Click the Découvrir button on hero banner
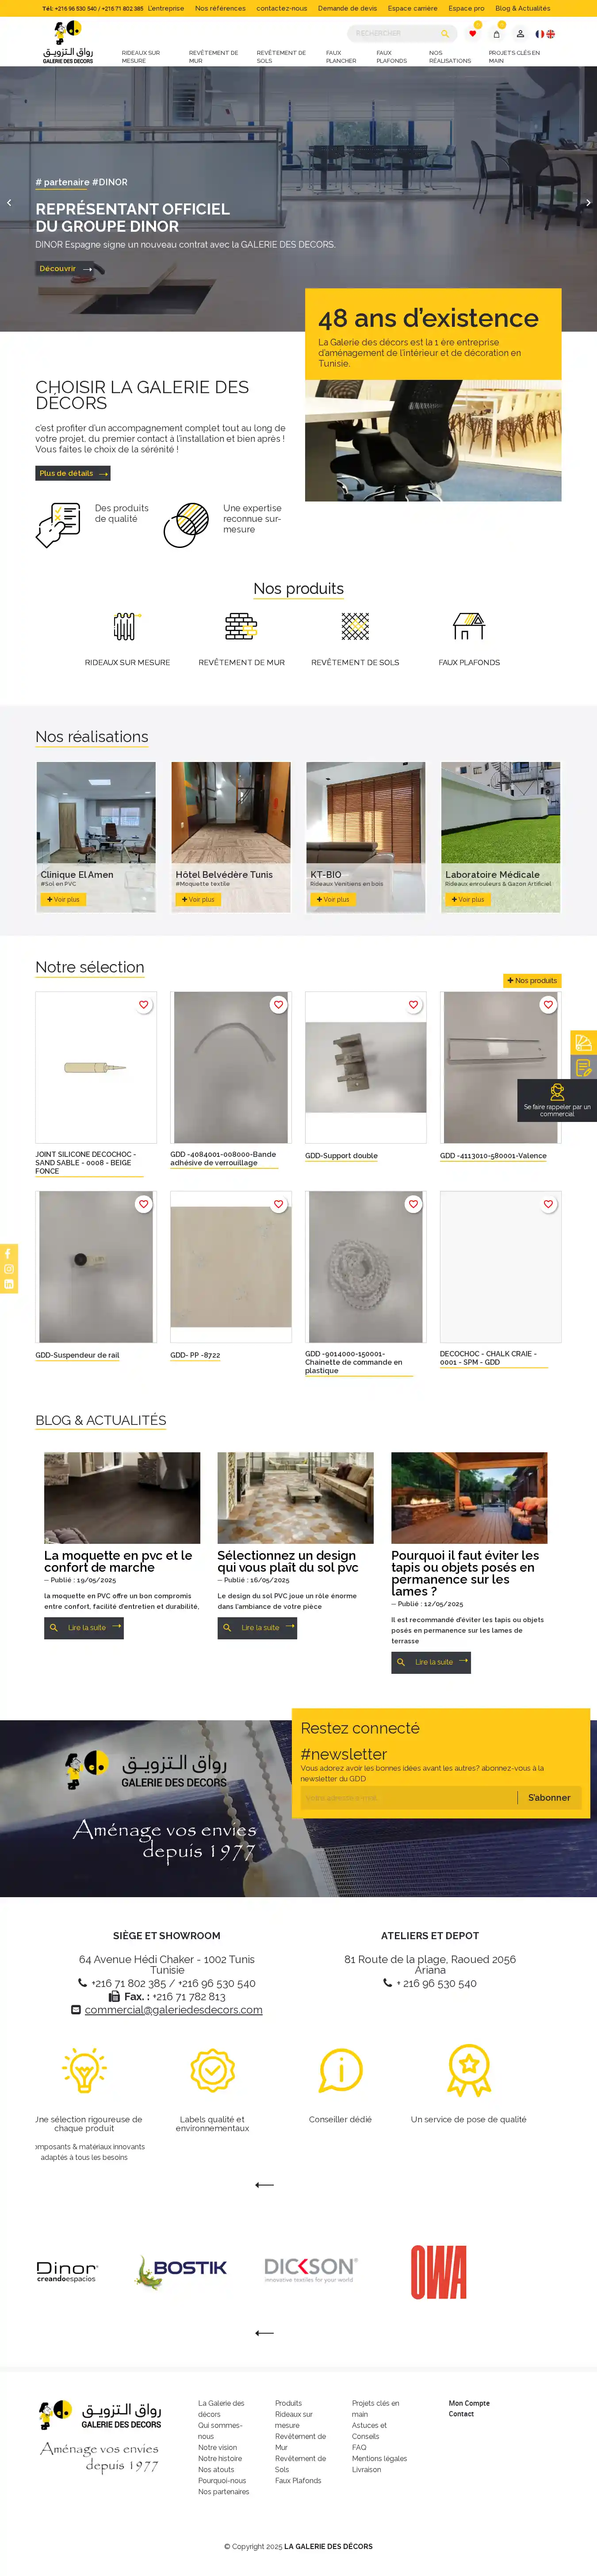Image resolution: width=597 pixels, height=2576 pixels. click(66, 269)
